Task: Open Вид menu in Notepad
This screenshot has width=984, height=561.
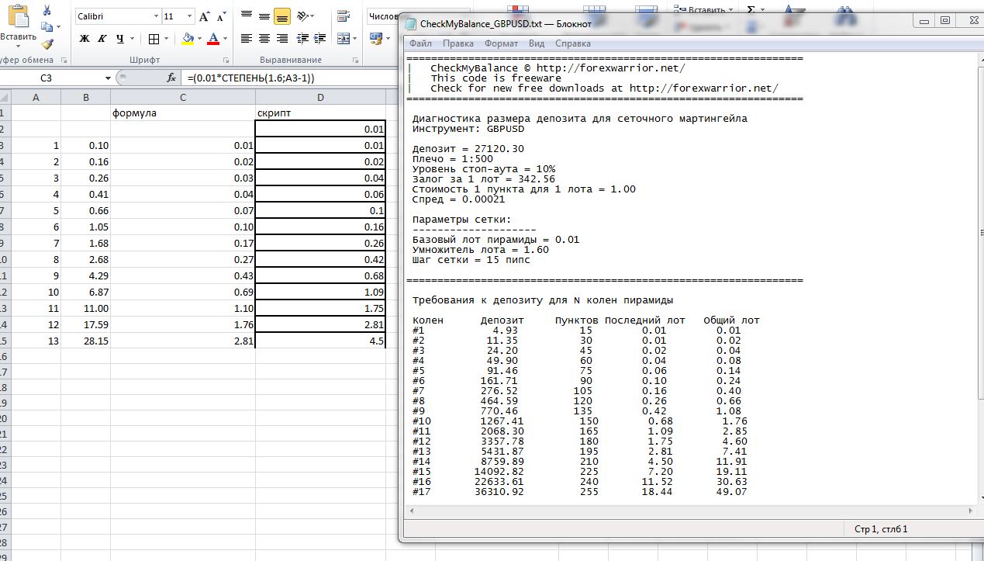Action: click(x=537, y=43)
